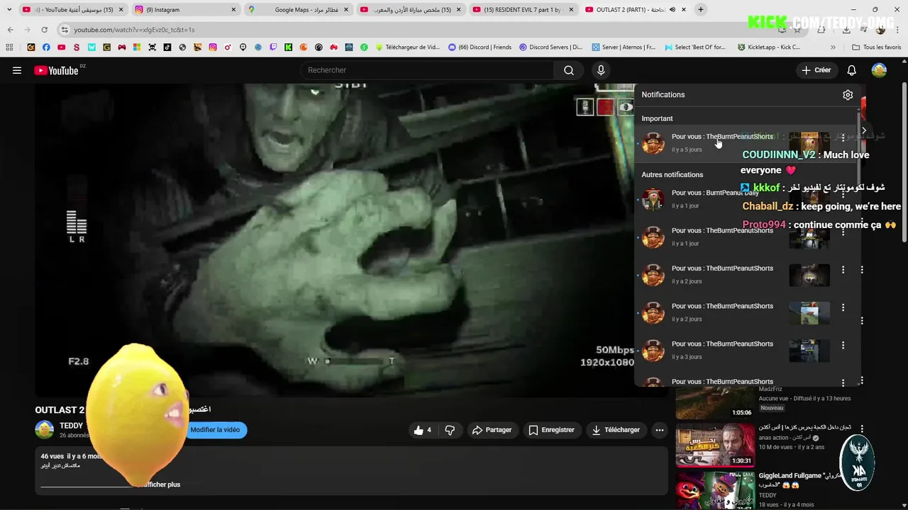The image size is (908, 510).
Task: Open TikTok bookmark icon
Action: tap(167, 47)
